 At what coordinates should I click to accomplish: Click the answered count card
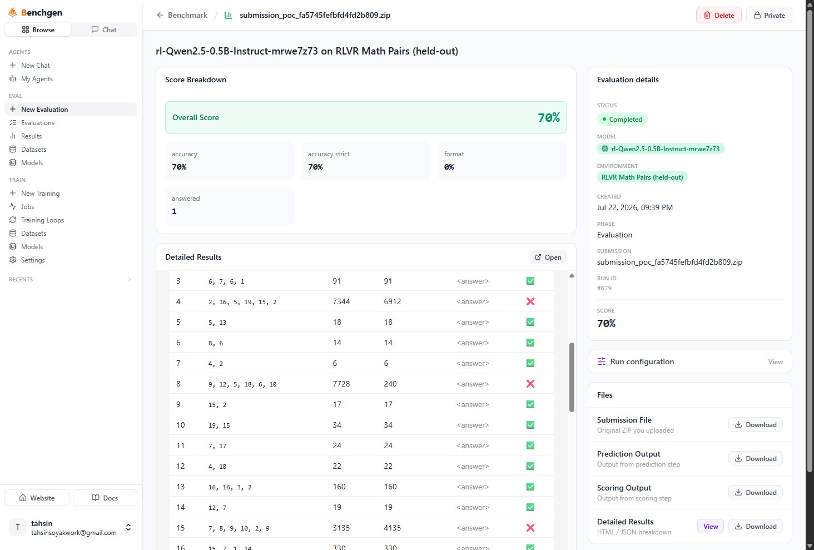(230, 205)
